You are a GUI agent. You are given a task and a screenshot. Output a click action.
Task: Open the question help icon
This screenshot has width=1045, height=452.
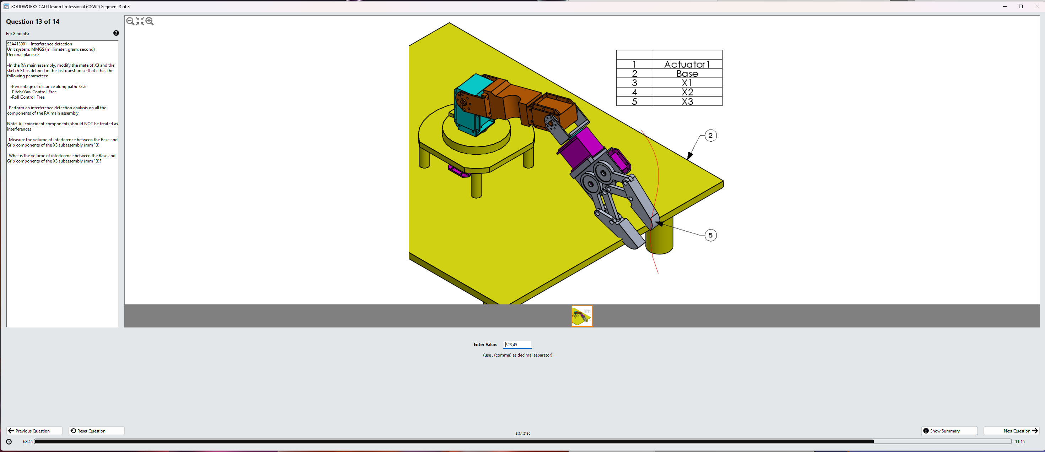pyautogui.click(x=116, y=33)
